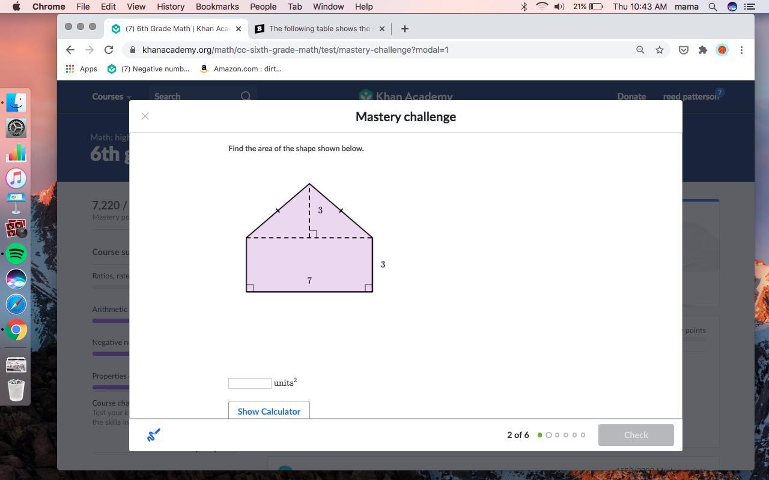Image resolution: width=769 pixels, height=480 pixels.
Task: Open System Preferences from the dock
Action: point(16,128)
